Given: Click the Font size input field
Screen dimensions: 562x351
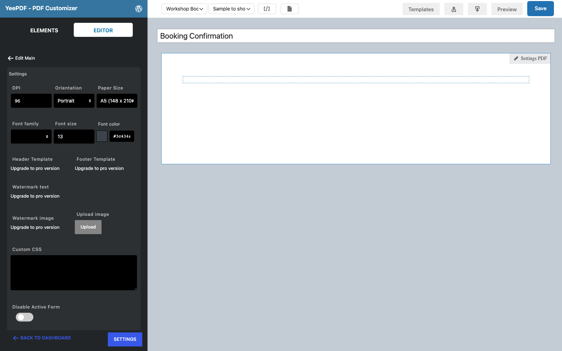Looking at the screenshot, I should point(74,137).
